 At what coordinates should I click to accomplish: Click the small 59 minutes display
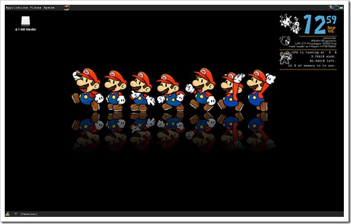[331, 20]
